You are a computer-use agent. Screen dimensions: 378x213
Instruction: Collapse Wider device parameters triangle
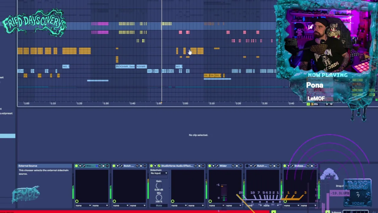coord(214,166)
